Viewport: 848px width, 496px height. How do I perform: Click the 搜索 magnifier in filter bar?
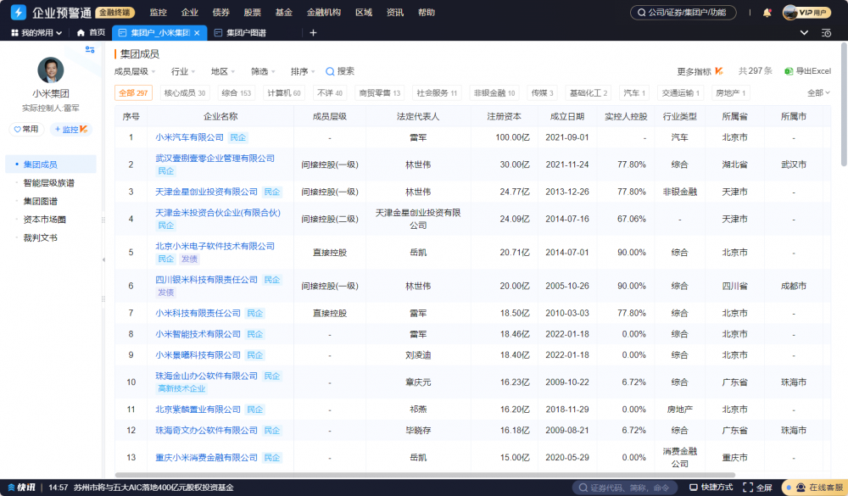340,71
